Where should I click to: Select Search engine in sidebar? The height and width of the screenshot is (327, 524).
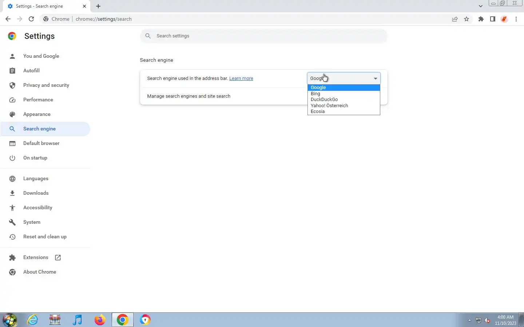pos(45,129)
